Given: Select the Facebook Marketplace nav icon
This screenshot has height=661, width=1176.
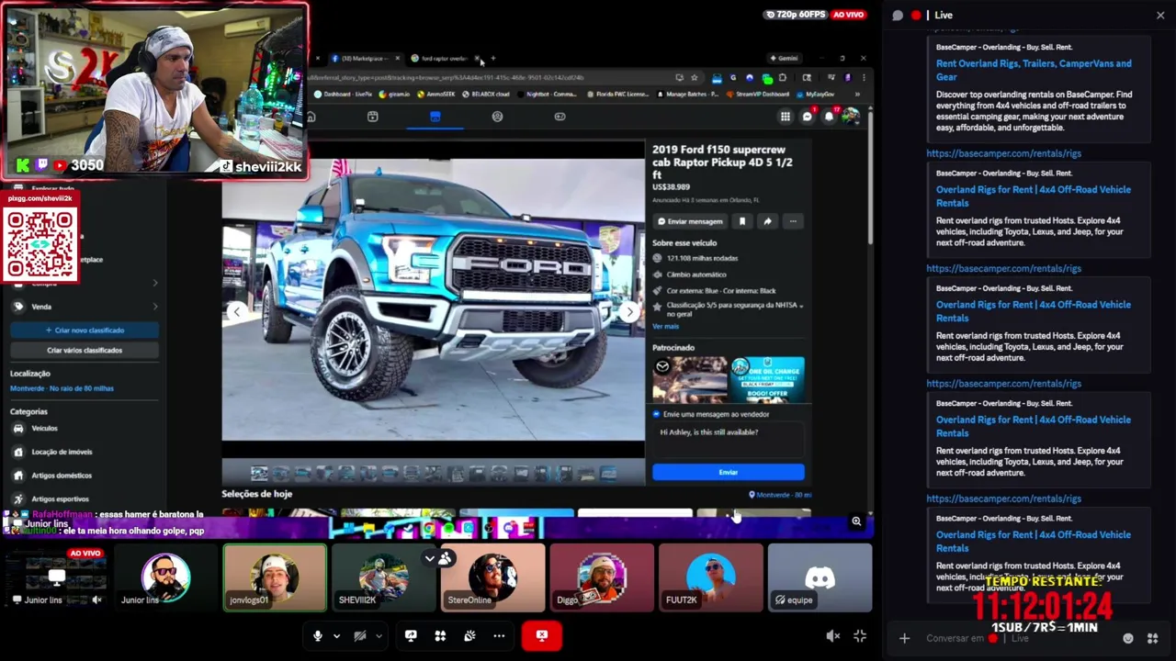Looking at the screenshot, I should [435, 117].
